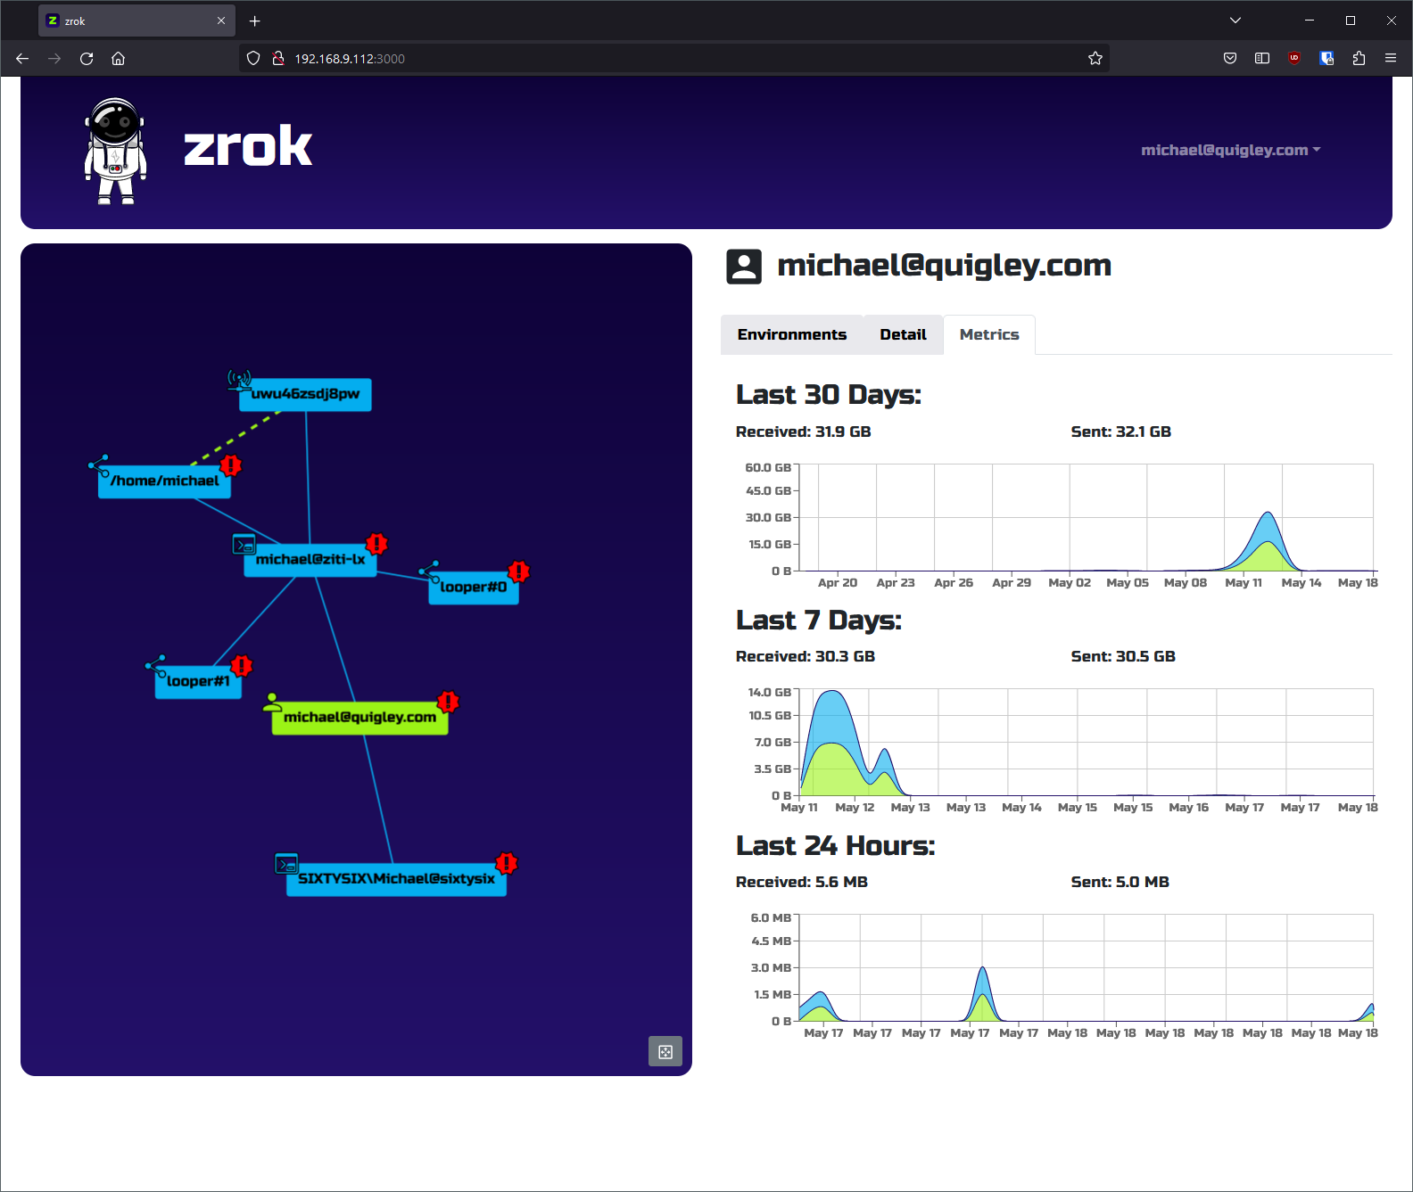1413x1192 pixels.
Task: Click the red alert badge on /home/michael node
Action: tap(231, 465)
